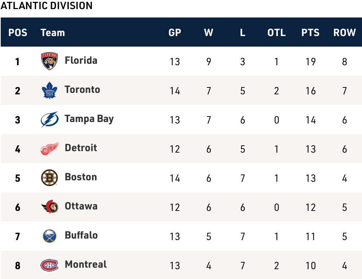Open the Montreal team name link
The height and width of the screenshot is (279, 362).
pos(86,264)
